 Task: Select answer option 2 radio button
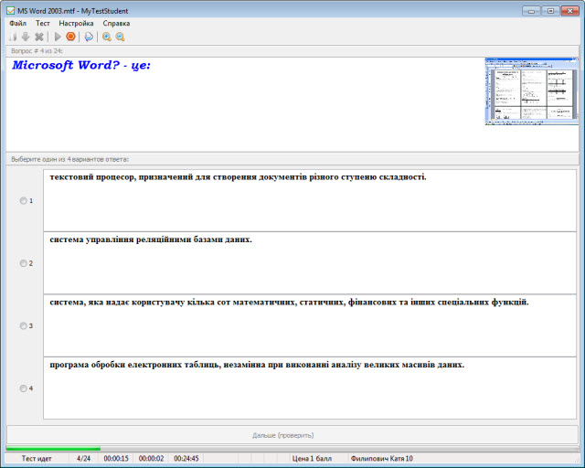pos(24,263)
